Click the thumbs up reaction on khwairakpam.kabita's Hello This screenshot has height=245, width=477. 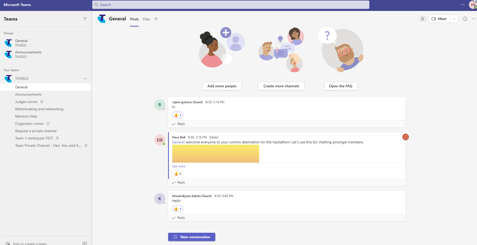click(178, 209)
